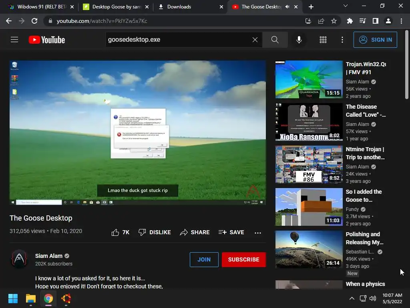The height and width of the screenshot is (308, 410).
Task: Open Windows Start menu
Action: tap(13, 298)
